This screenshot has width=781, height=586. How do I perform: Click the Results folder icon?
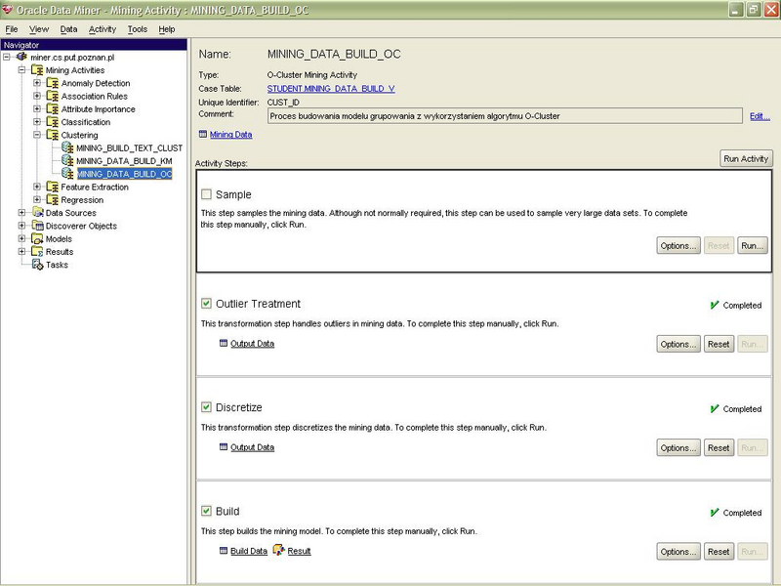(x=37, y=251)
